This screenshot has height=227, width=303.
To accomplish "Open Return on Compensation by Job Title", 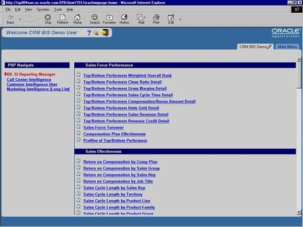I will pos(118,181).
